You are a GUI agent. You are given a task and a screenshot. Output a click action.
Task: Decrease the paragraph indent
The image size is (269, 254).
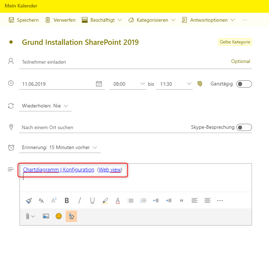(x=156, y=201)
